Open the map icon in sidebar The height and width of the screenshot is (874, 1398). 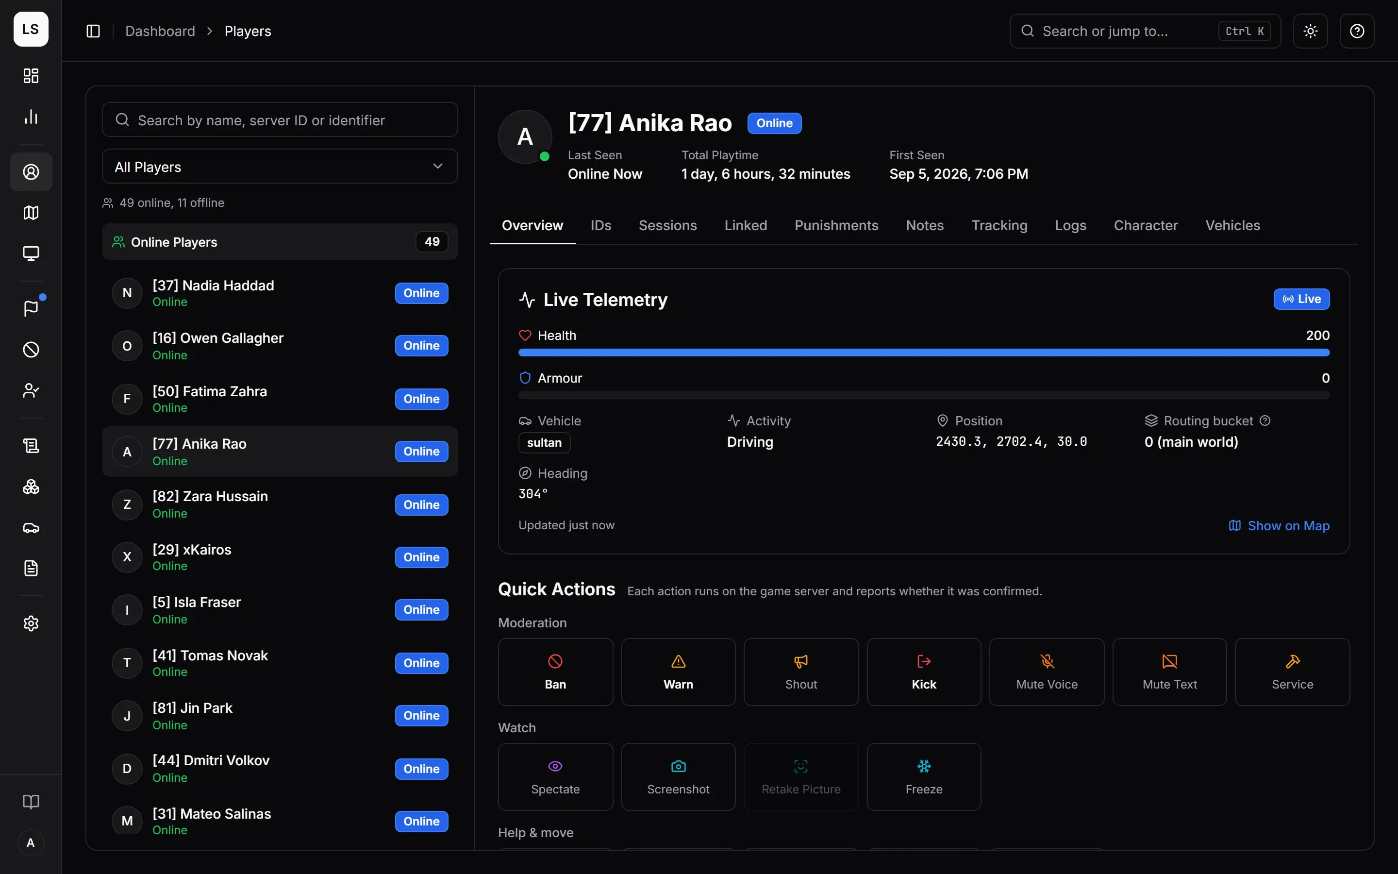31,213
